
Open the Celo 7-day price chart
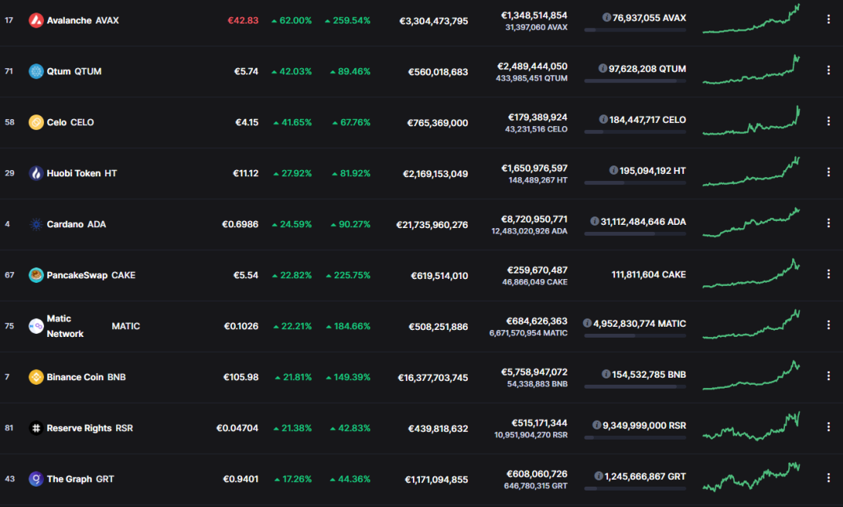(751, 121)
